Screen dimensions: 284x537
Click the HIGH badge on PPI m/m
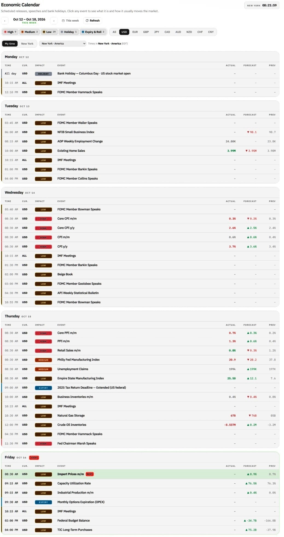tap(43, 342)
